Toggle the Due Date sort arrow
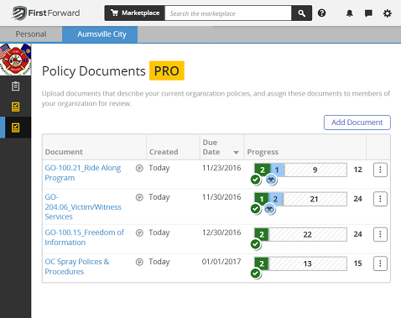Viewport: 401px width, 318px height. [236, 153]
